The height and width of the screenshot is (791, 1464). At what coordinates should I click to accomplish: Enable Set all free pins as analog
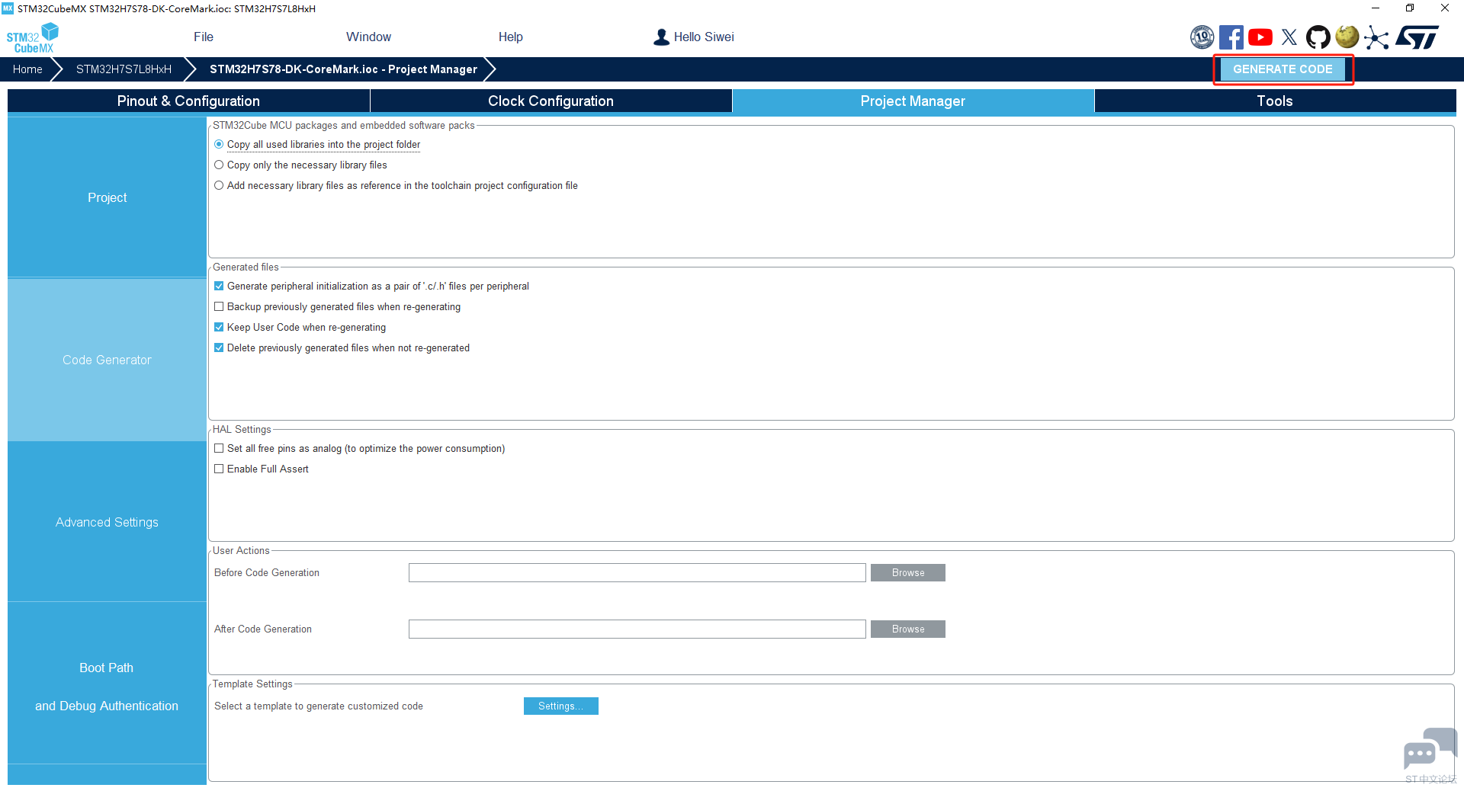click(219, 448)
